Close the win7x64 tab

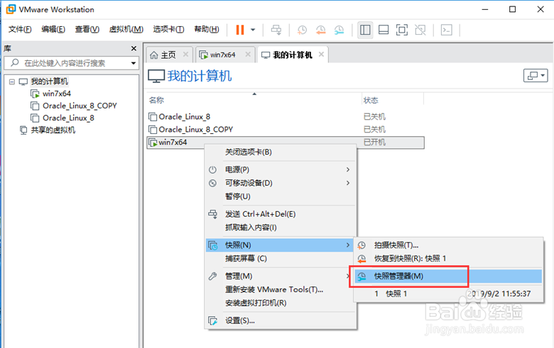(x=248, y=55)
